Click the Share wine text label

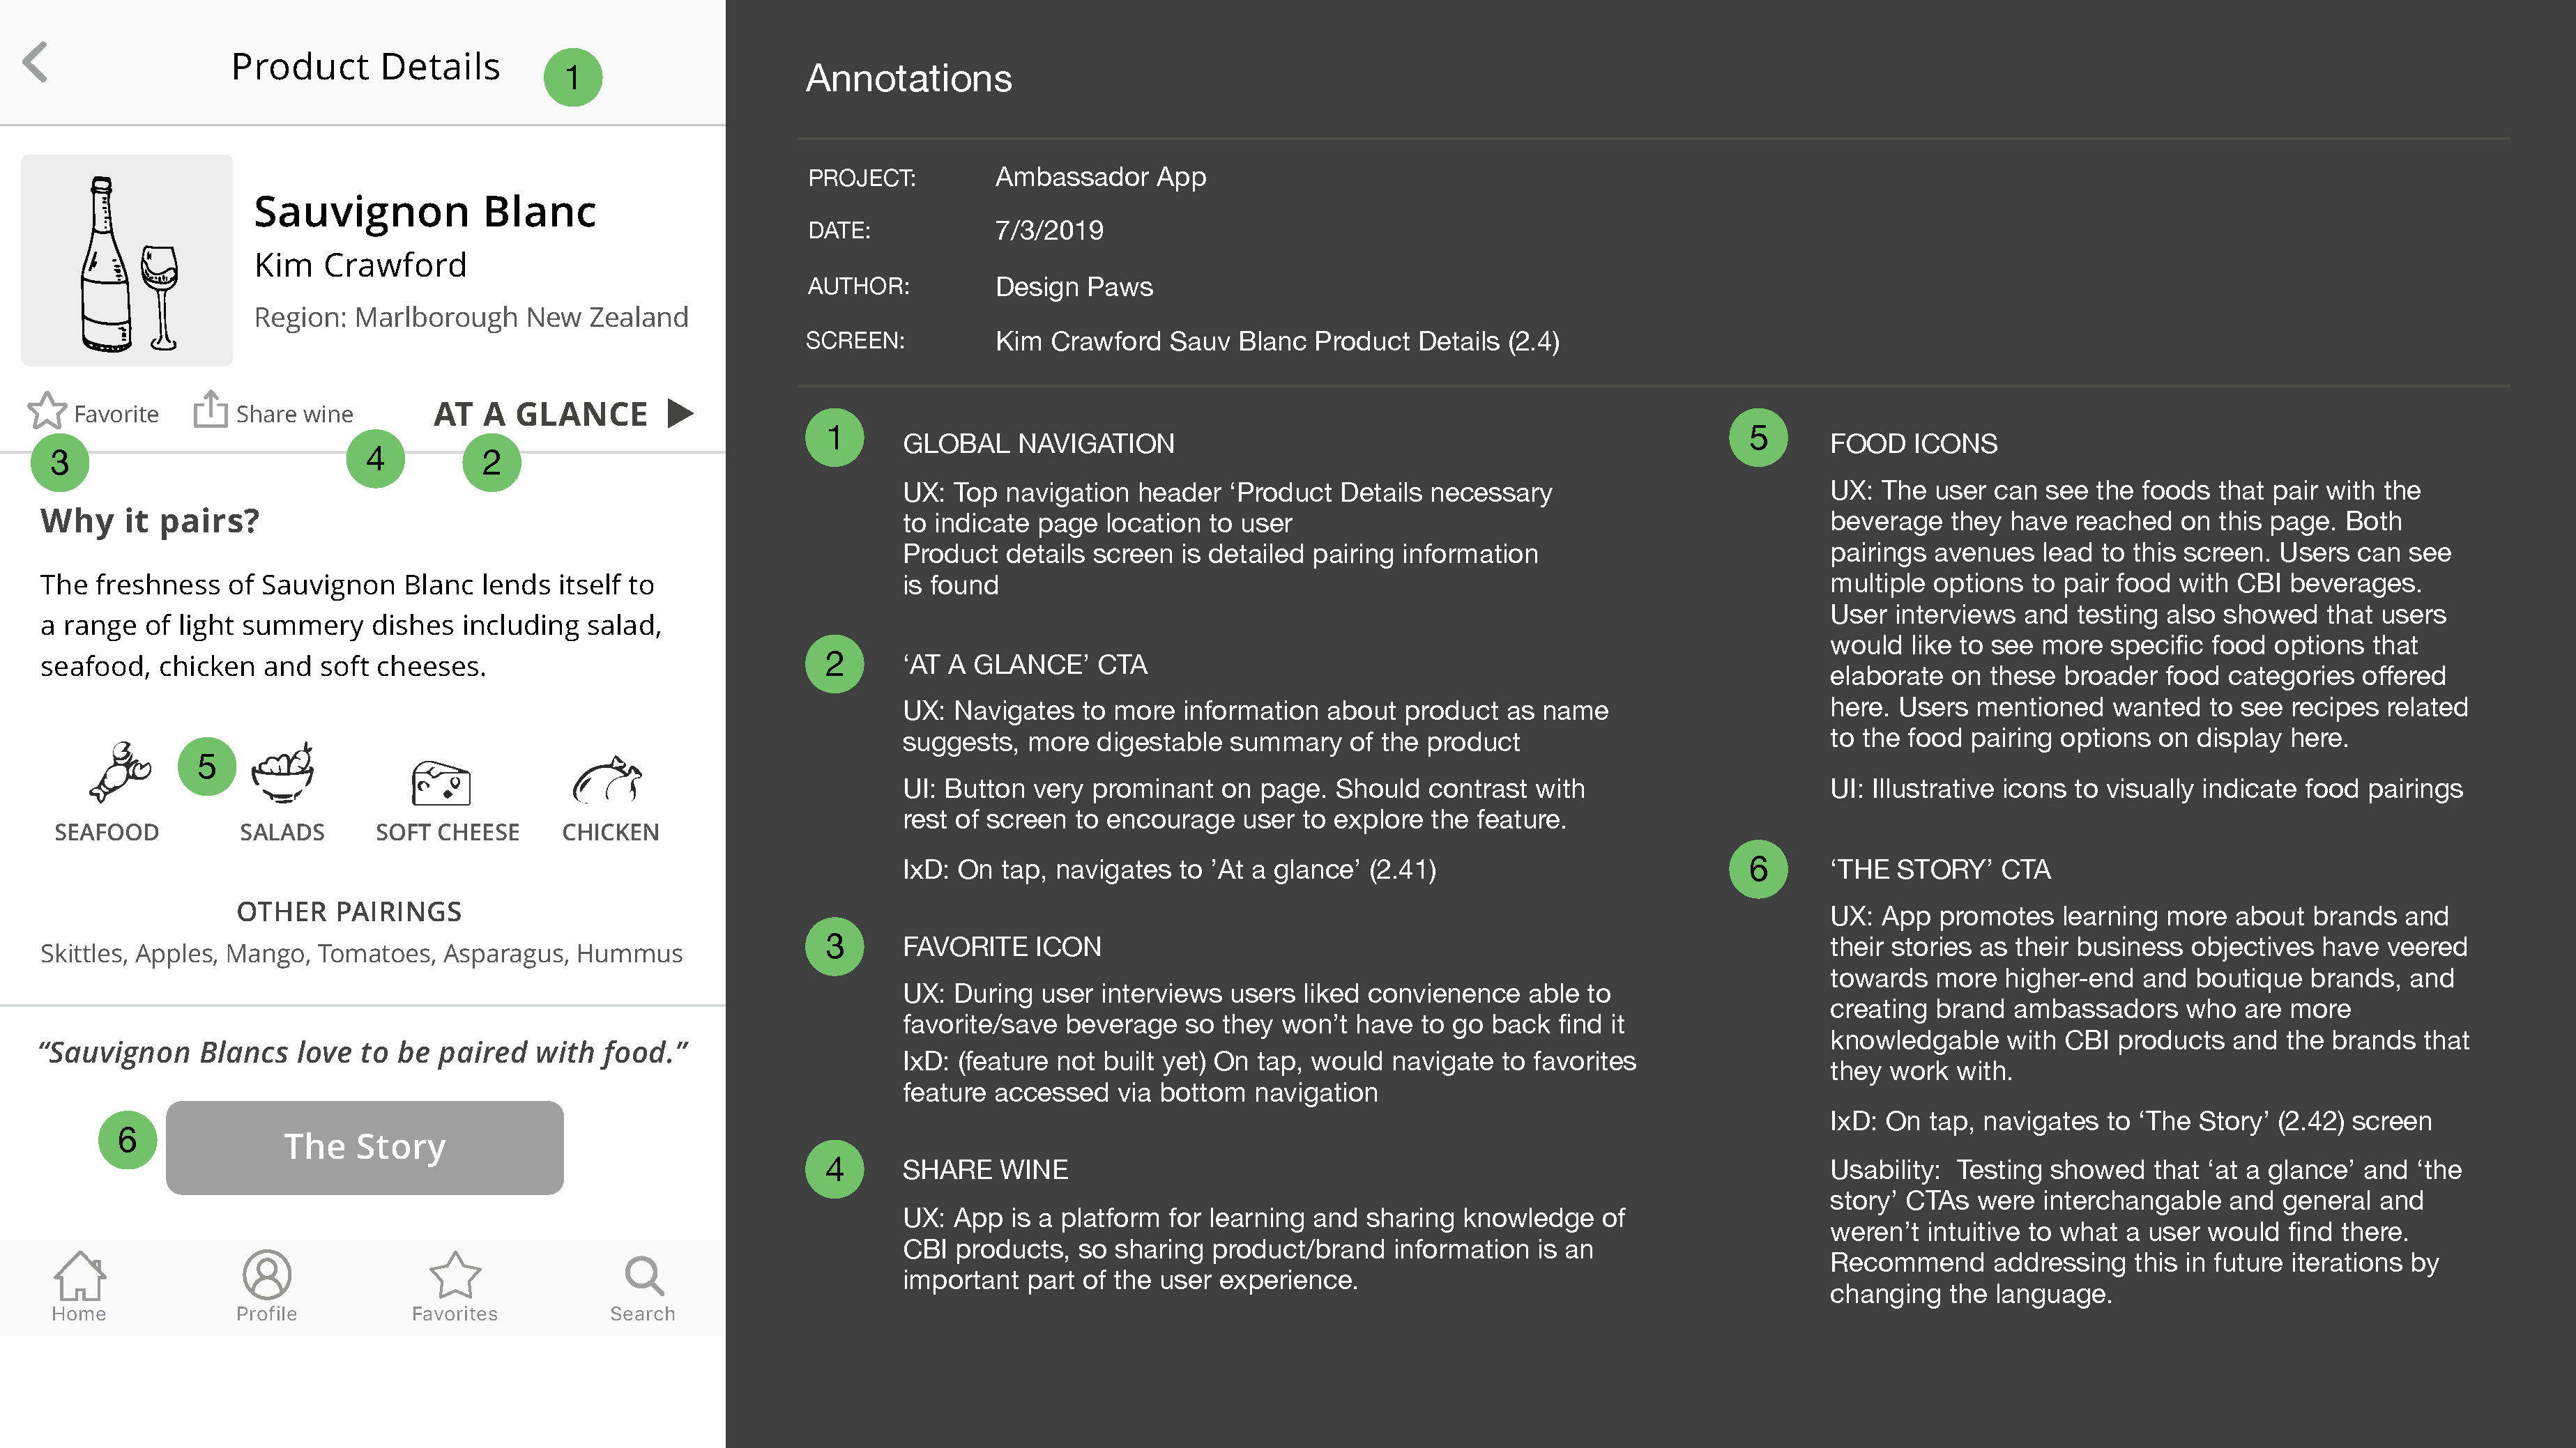pos(295,414)
